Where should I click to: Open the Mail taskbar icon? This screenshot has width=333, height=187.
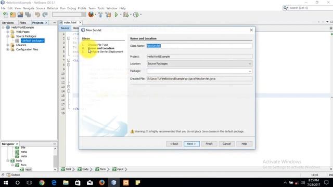pos(90,182)
